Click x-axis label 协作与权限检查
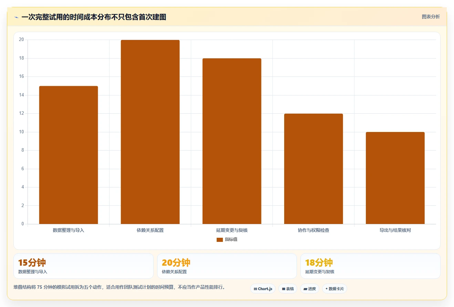This screenshot has height=307, width=454. [x=313, y=230]
